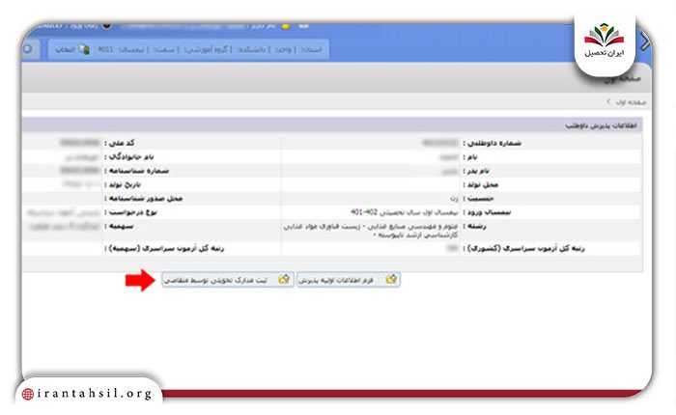This screenshot has height=415, width=676.
Task: Click the رشته label
Action: (474, 226)
